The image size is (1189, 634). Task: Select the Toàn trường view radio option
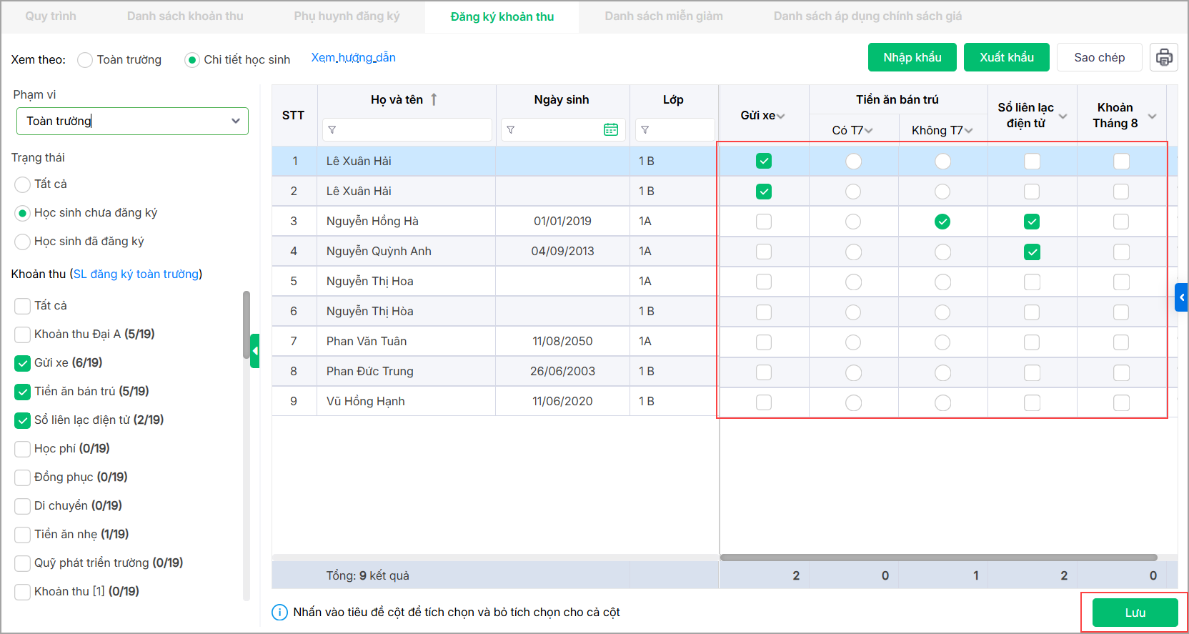point(85,60)
